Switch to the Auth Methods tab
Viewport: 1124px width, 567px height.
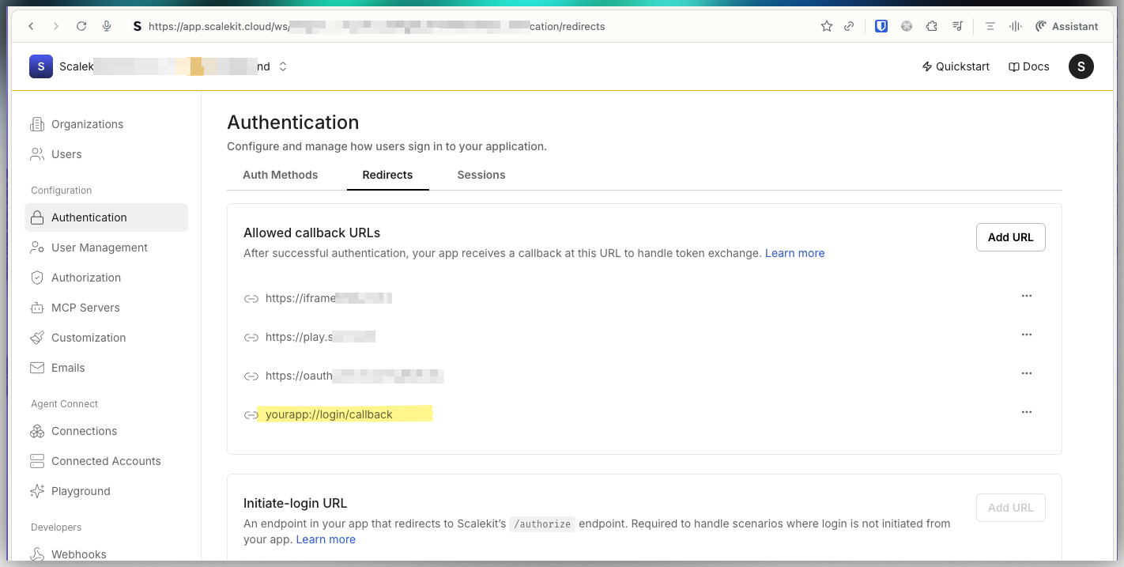tap(281, 175)
